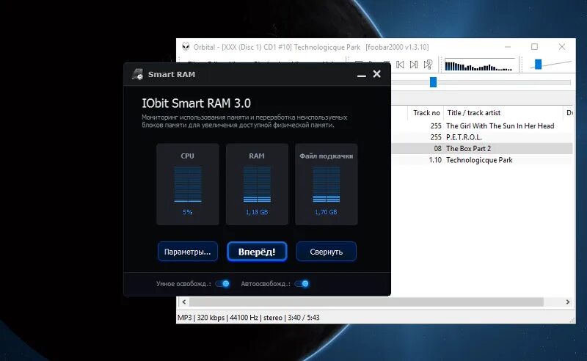Select track The Girl With The Sun In Her Head
587x361 pixels.
tap(500, 125)
